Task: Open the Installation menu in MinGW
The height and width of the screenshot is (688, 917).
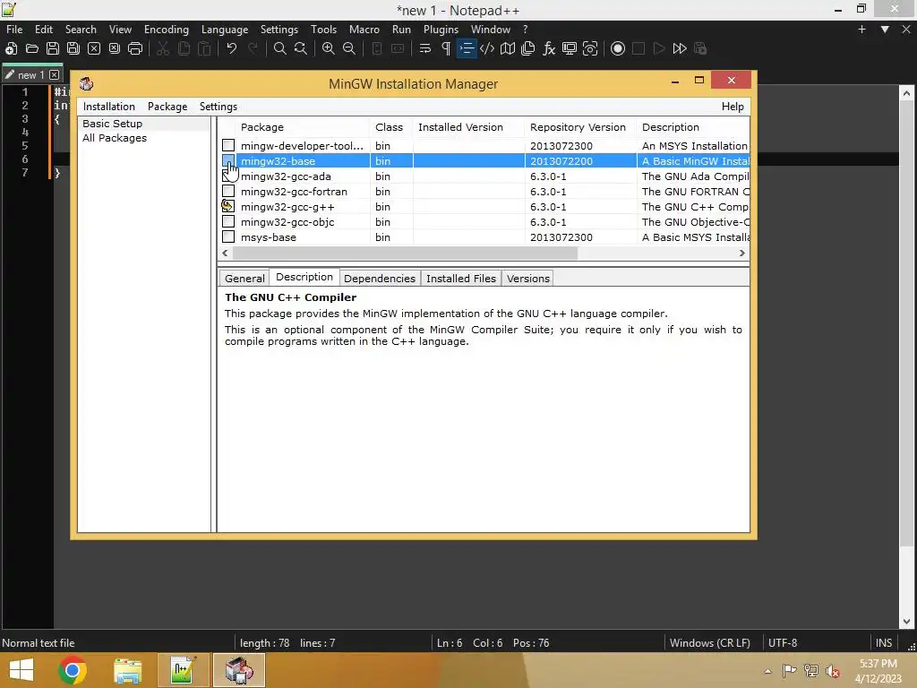Action: click(x=108, y=107)
